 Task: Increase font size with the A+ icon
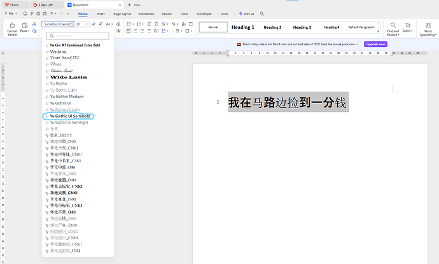tap(94, 24)
